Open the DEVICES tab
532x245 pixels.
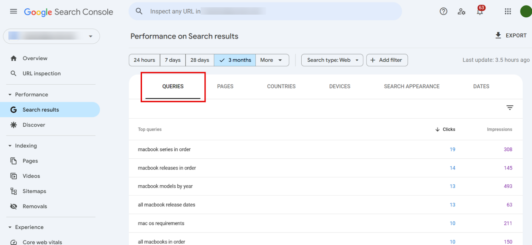point(339,86)
